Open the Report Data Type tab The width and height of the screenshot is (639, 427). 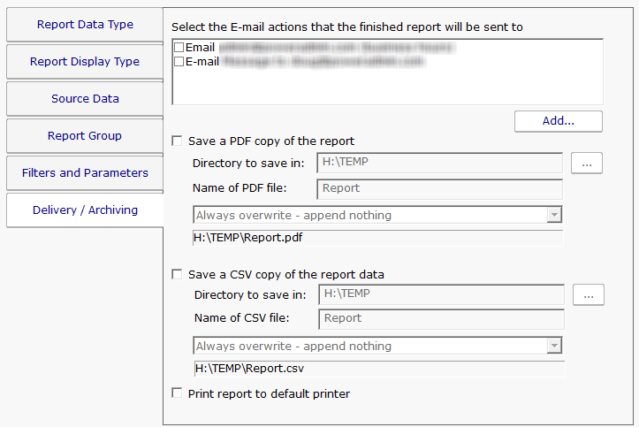[x=85, y=25]
